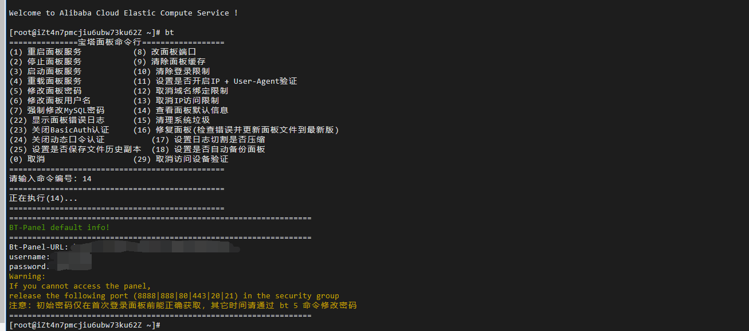This screenshot has width=749, height=331.
Task: Click the (9) 清除面板缓存 option
Action: tap(169, 61)
